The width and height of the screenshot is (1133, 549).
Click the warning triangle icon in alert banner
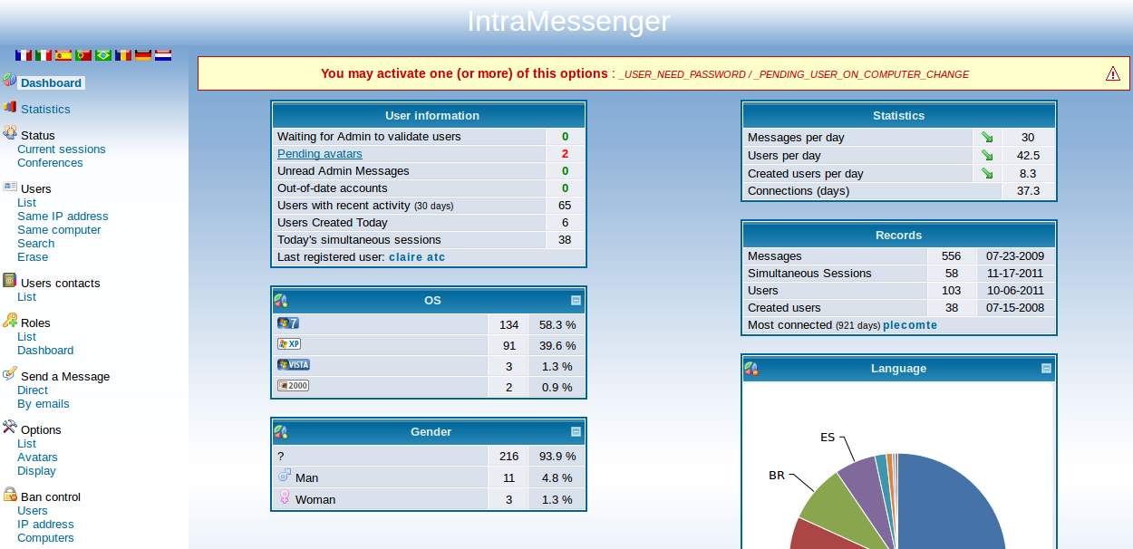(1113, 73)
